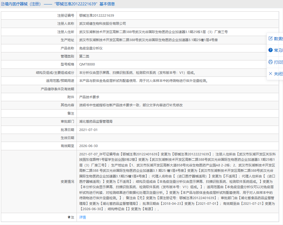Click registrant name 武汉明德生物科技股份有限公司
Image resolution: width=283 pixels, height=225 pixels.
point(102,24)
